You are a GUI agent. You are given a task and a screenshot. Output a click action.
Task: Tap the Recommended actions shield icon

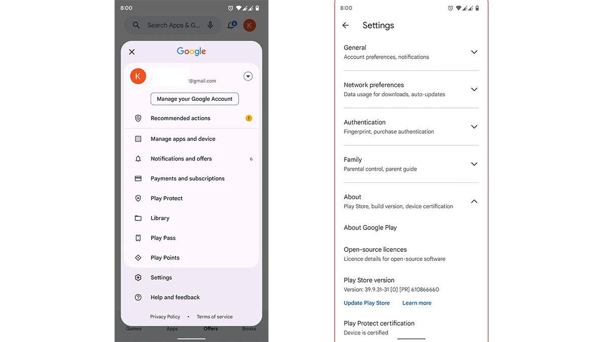click(138, 118)
